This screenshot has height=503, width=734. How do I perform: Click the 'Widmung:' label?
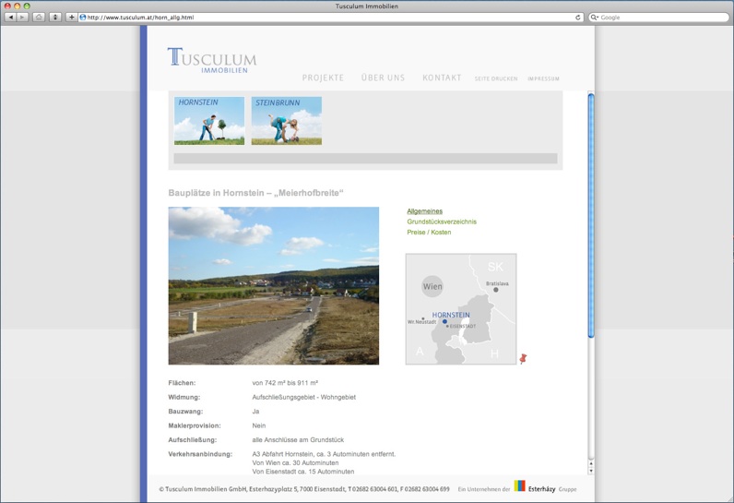[x=184, y=397]
